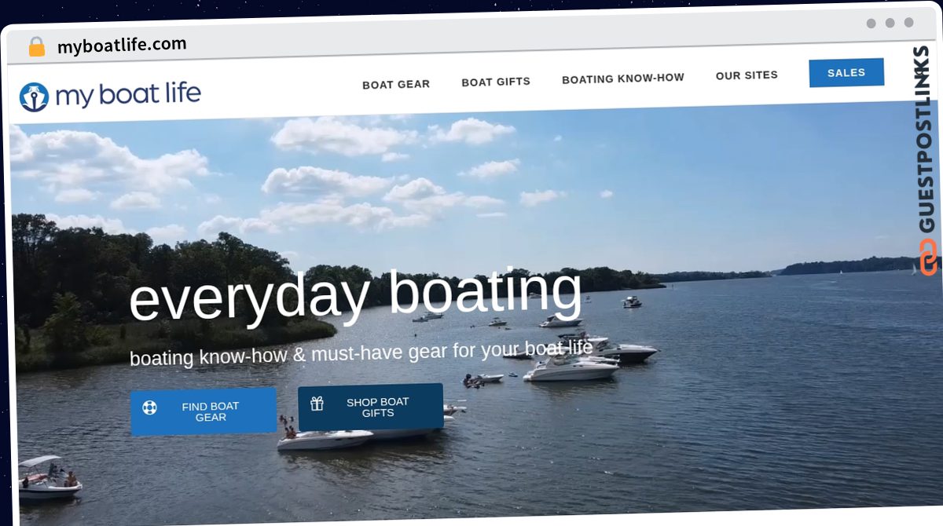Expand the OUR SITES menu
This screenshot has height=526, width=943.
coord(747,75)
